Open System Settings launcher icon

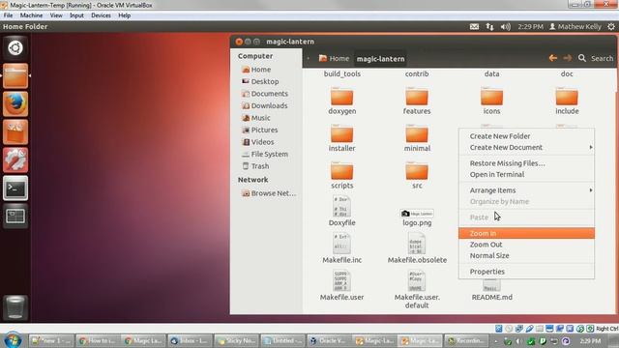pyautogui.click(x=15, y=159)
